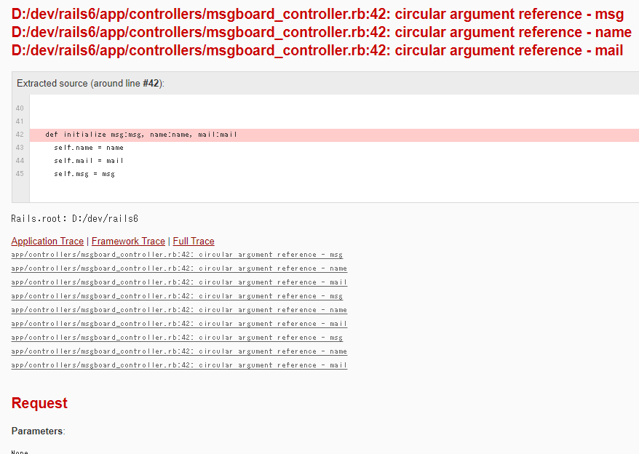Click the Extracted source header bar
This screenshot has height=454, width=639.
(91, 84)
